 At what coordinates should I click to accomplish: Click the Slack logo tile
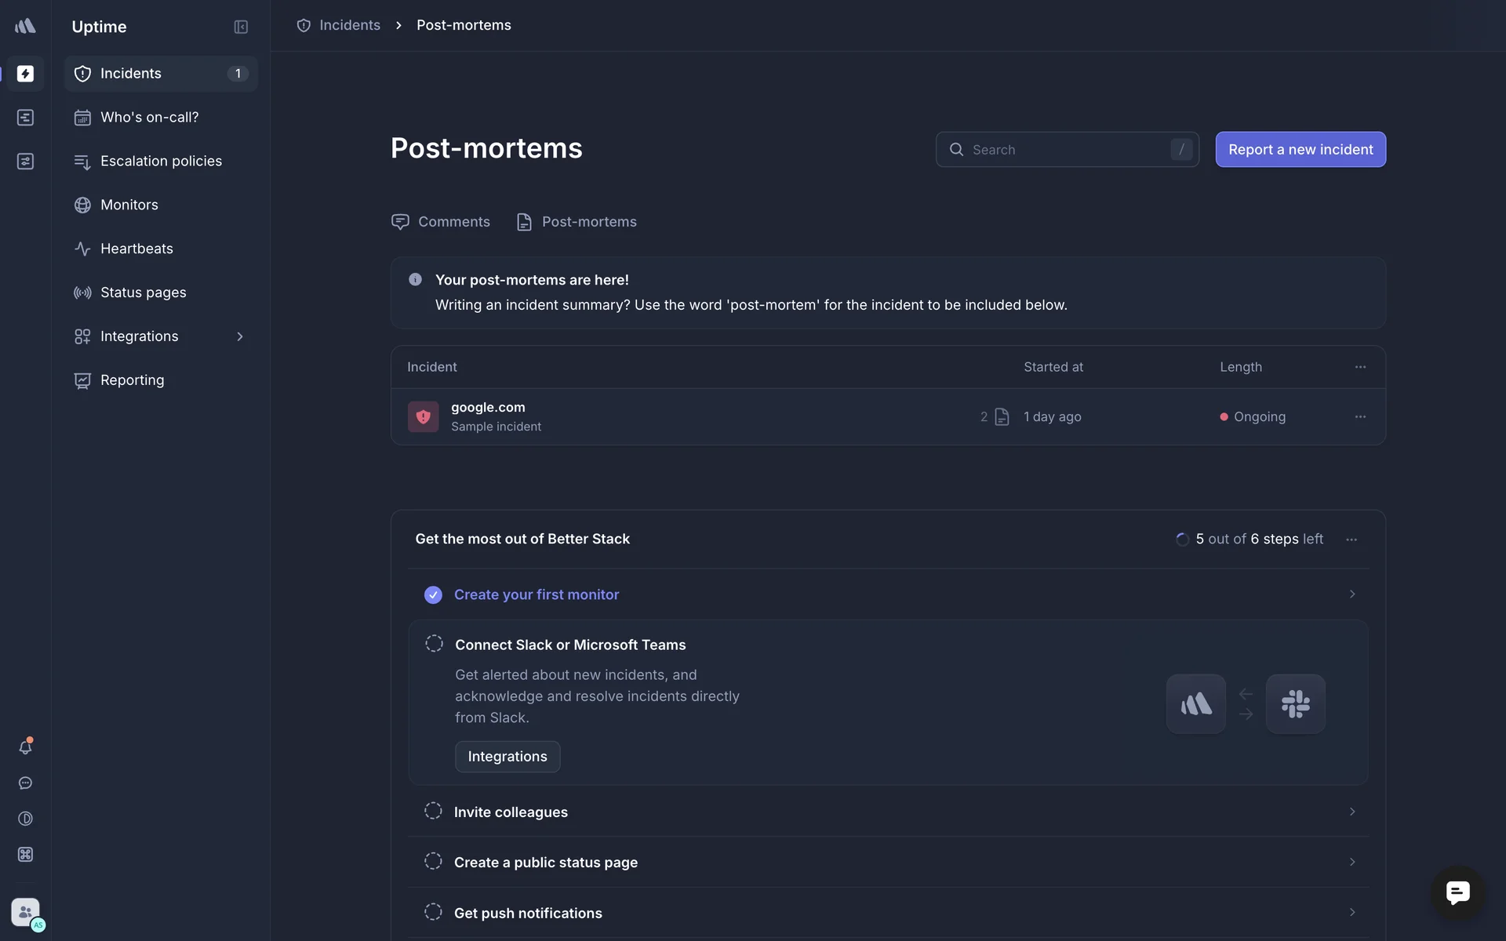coord(1295,703)
